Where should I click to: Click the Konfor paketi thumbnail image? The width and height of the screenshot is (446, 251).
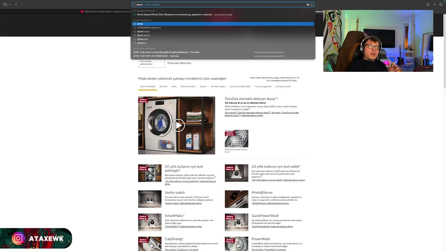coord(150,199)
